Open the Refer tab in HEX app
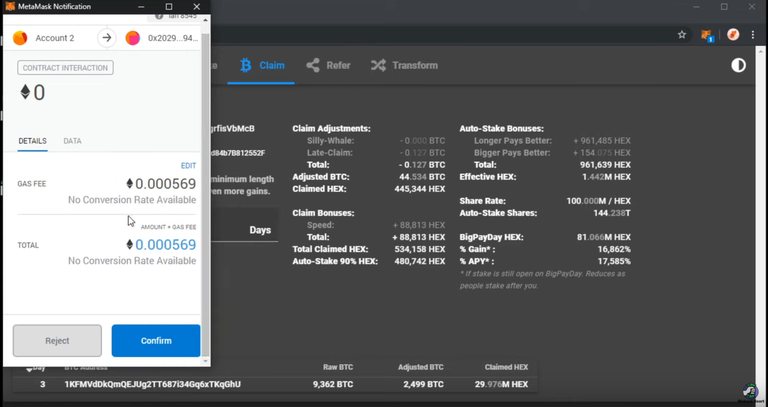 (328, 65)
